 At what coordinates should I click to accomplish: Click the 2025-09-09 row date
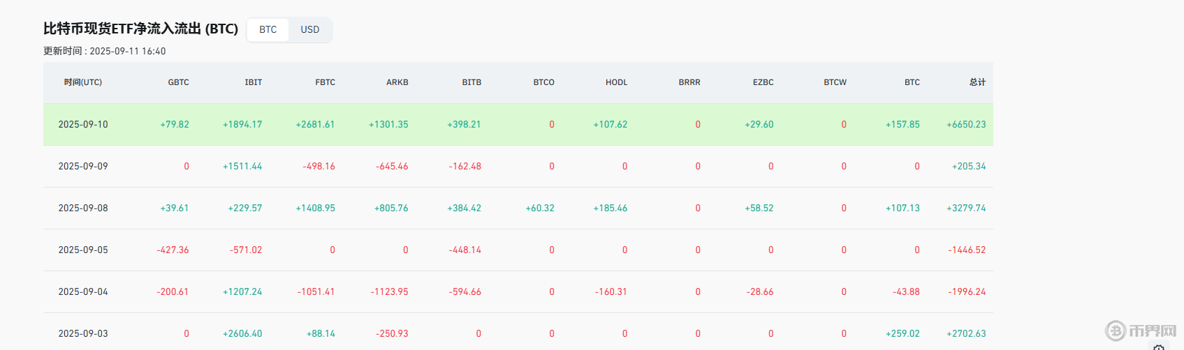[x=83, y=166]
